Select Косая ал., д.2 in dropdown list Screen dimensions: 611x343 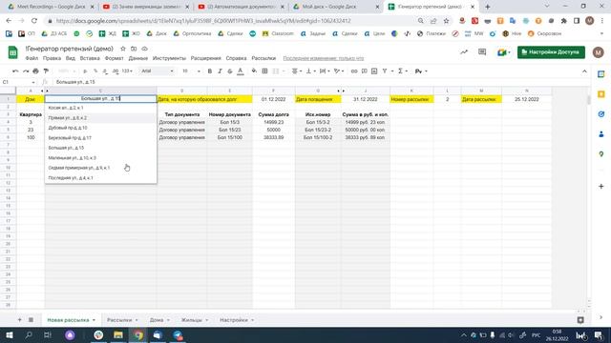tap(100, 108)
